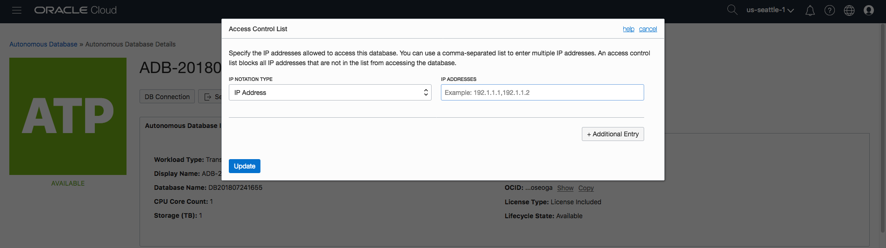This screenshot has width=886, height=248.
Task: Expand the us-seattle-1 region selector
Action: (x=770, y=10)
